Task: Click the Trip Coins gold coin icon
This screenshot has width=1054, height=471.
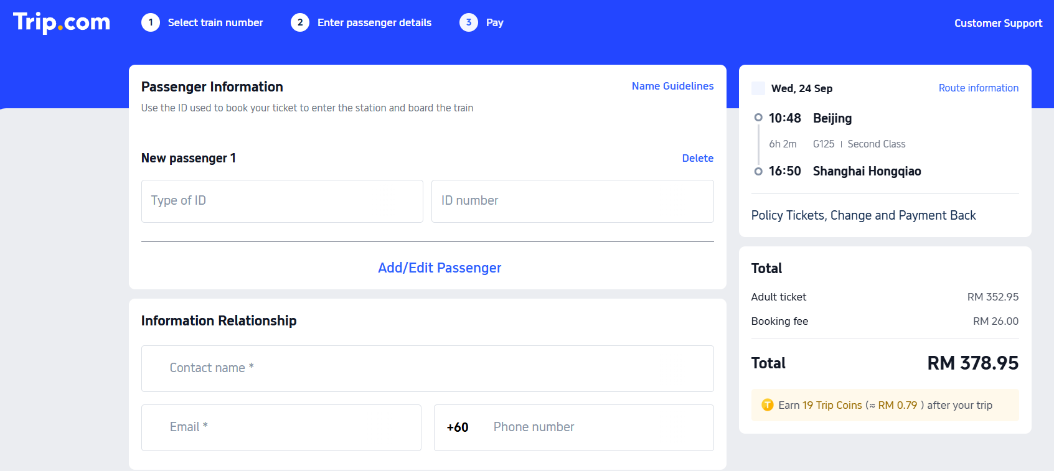Action: tap(768, 405)
